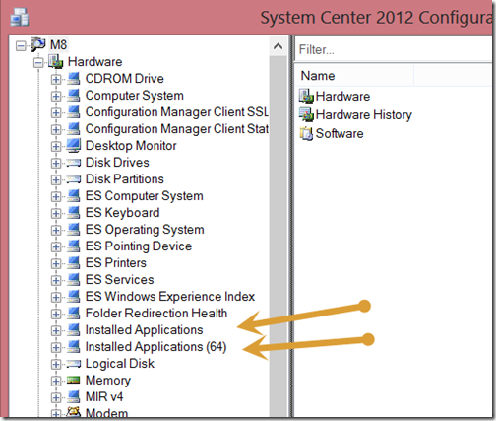Collapse the M8 root node
Viewport: 496px width, 421px height.
(x=21, y=45)
